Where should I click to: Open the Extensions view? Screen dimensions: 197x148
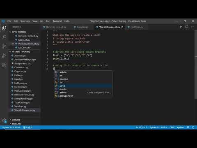tap(4, 65)
